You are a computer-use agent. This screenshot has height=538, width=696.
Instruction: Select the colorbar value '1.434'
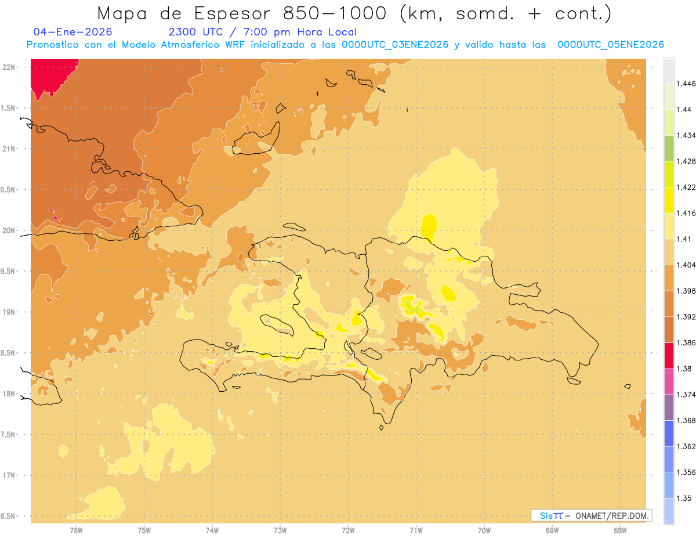[686, 135]
